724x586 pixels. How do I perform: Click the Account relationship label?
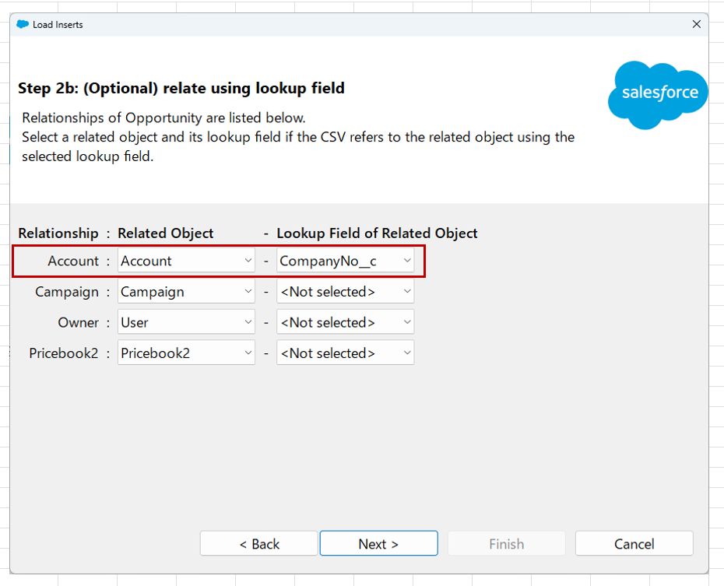73,261
